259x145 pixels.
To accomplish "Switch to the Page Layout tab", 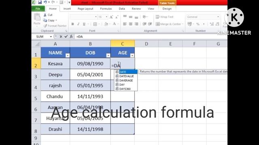I will click(85, 9).
